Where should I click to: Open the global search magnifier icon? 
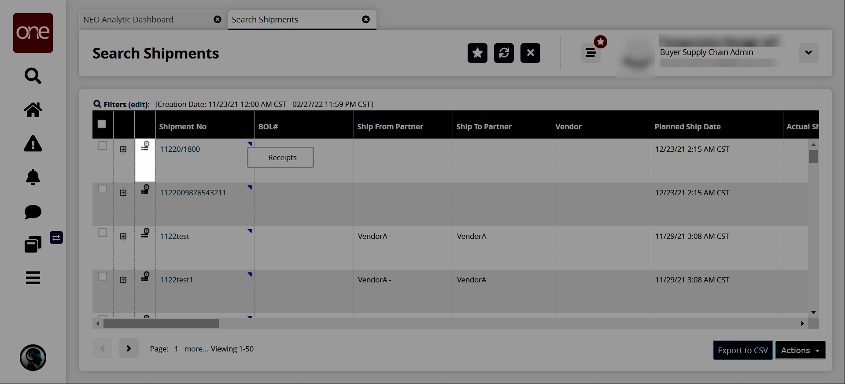[33, 76]
